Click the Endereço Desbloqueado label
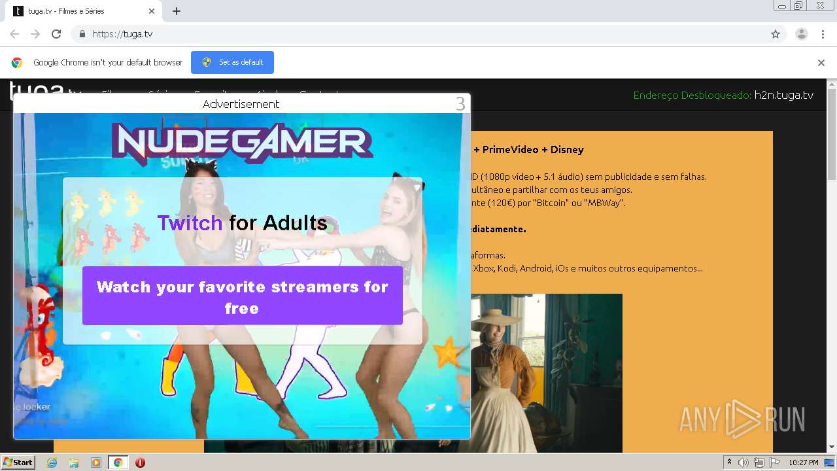This screenshot has height=471, width=837. coord(692,95)
